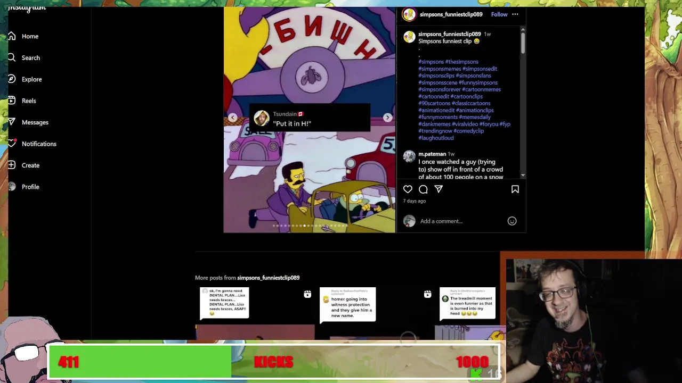
Task: Share the post via paper-plane icon
Action: 439,189
